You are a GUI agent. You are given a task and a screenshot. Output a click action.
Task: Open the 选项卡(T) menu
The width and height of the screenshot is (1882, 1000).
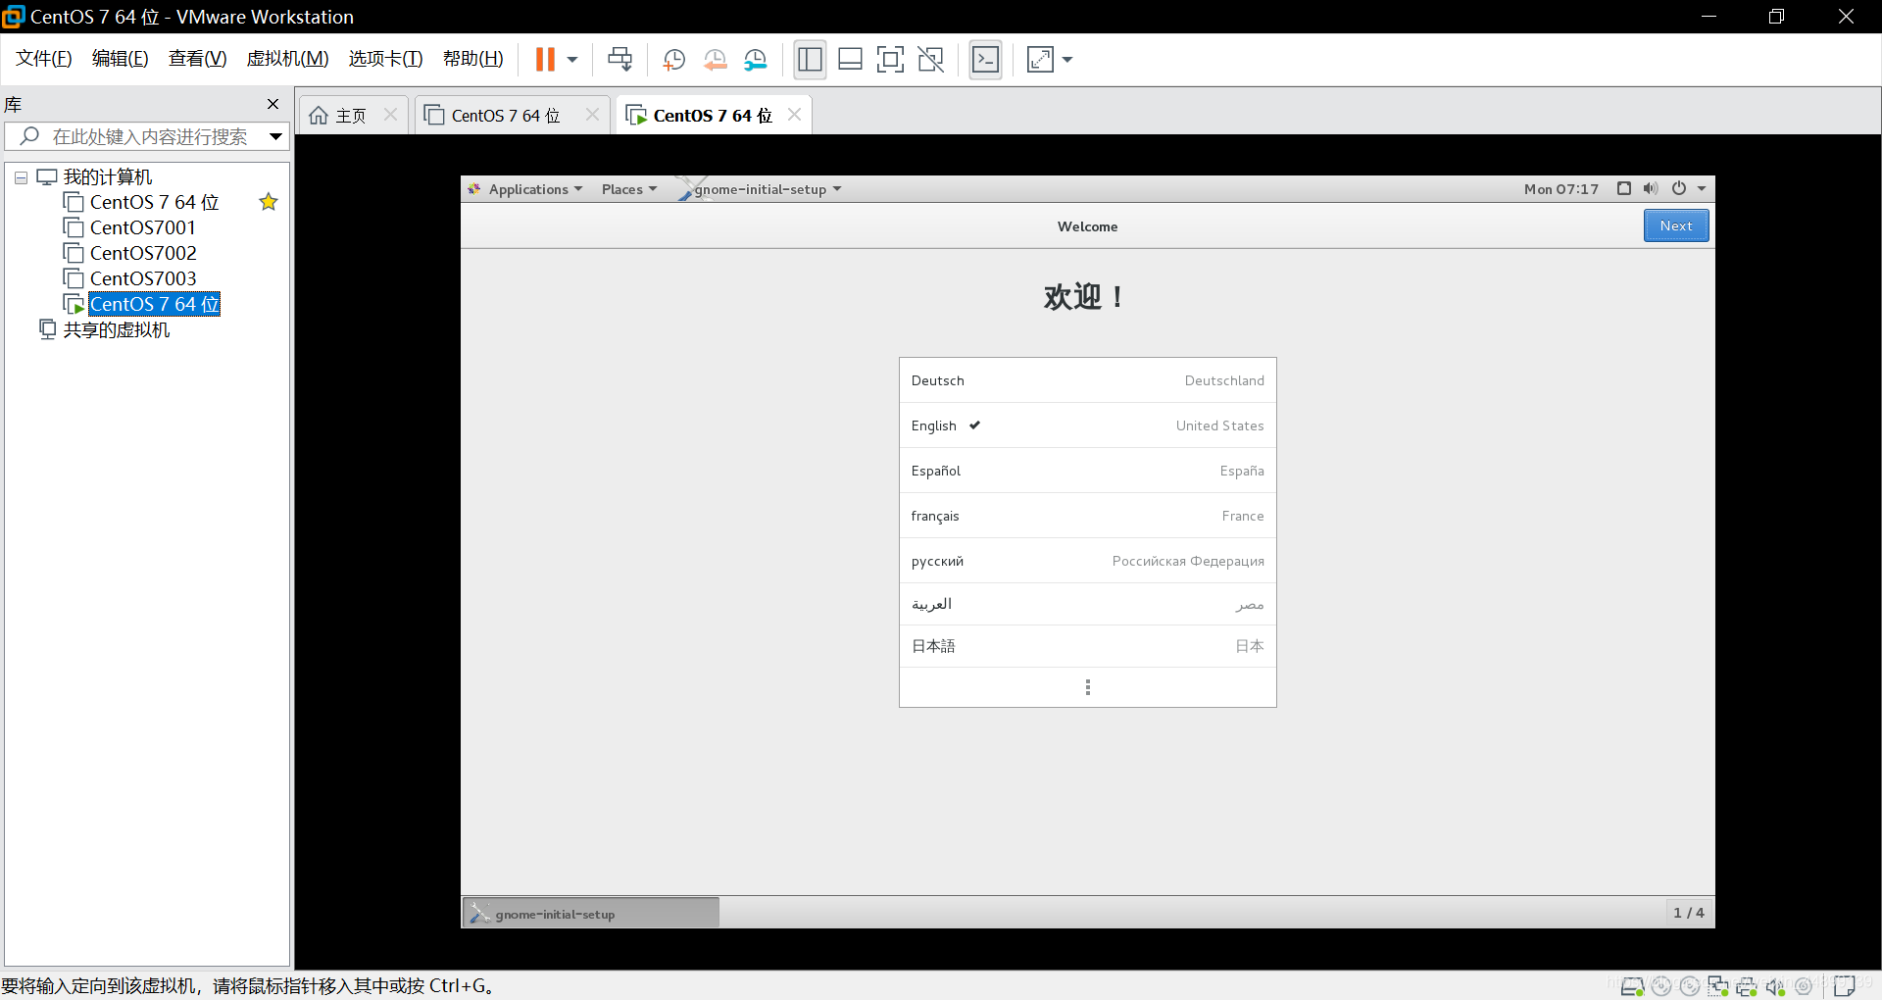click(x=385, y=59)
